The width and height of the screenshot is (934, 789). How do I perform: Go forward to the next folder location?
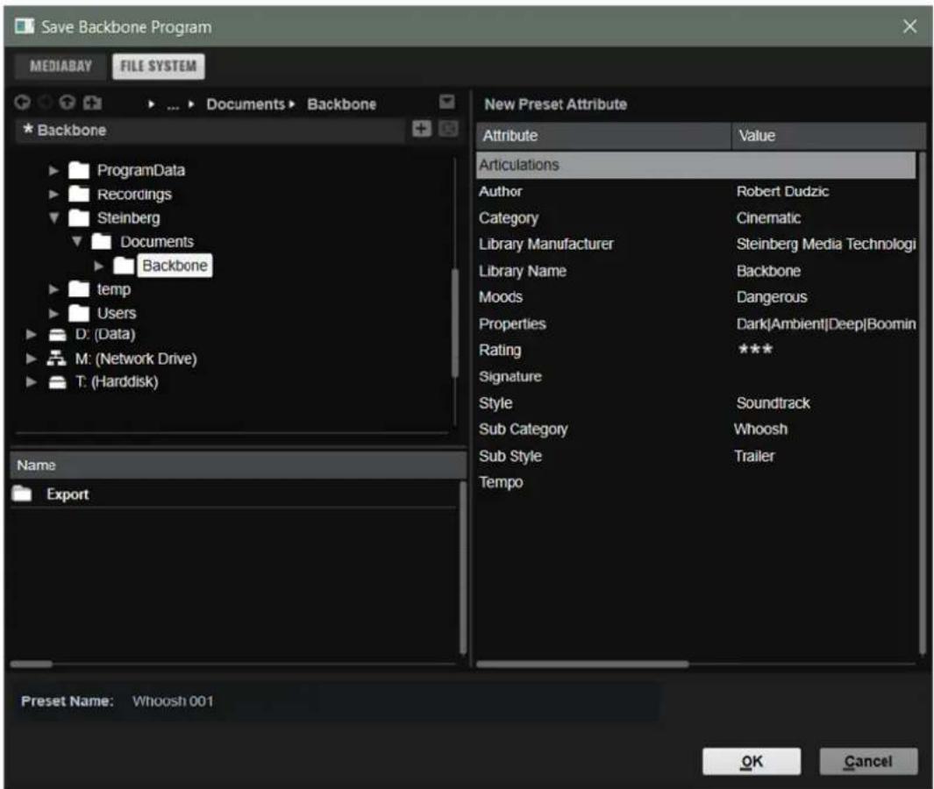(45, 103)
